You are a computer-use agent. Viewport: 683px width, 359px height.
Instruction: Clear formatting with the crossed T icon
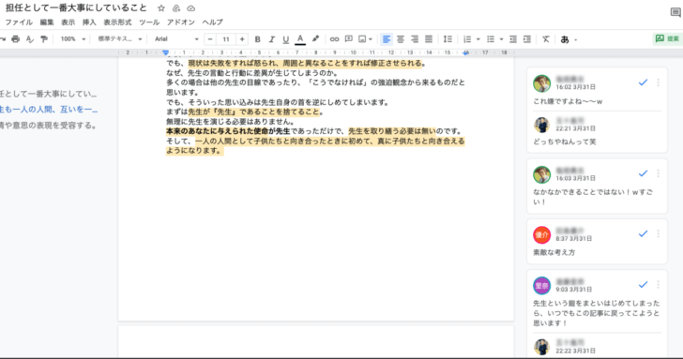pyautogui.click(x=546, y=39)
